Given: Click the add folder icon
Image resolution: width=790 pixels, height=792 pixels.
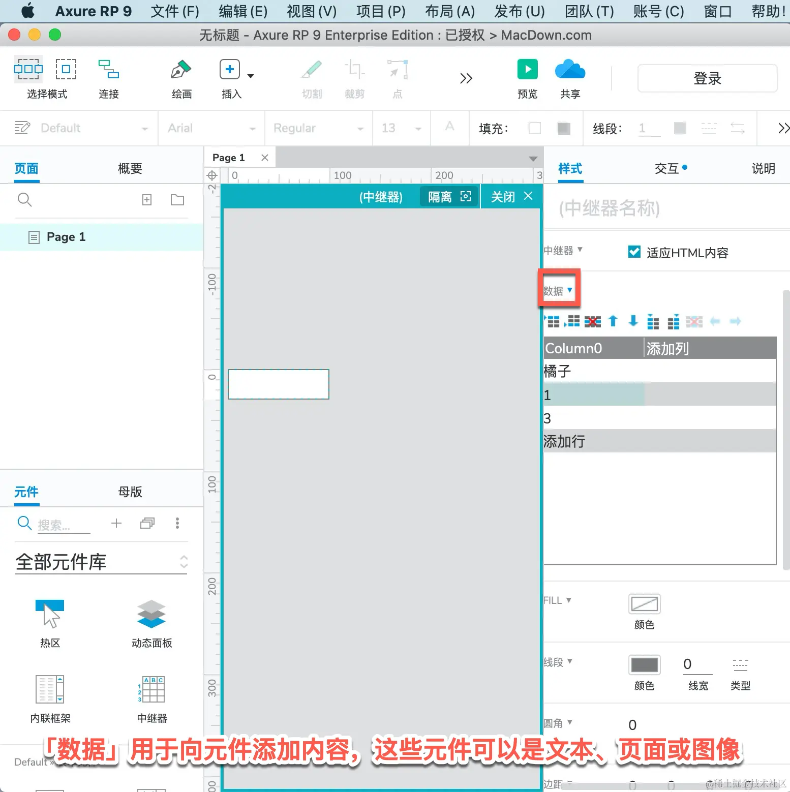Looking at the screenshot, I should pyautogui.click(x=177, y=200).
